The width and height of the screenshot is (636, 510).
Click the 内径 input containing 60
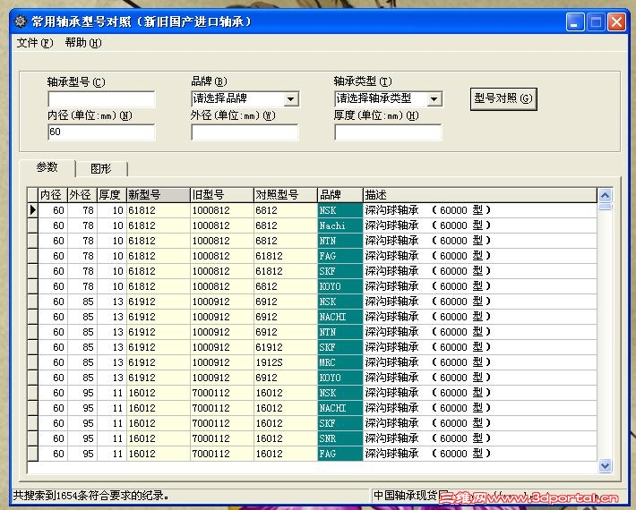101,132
